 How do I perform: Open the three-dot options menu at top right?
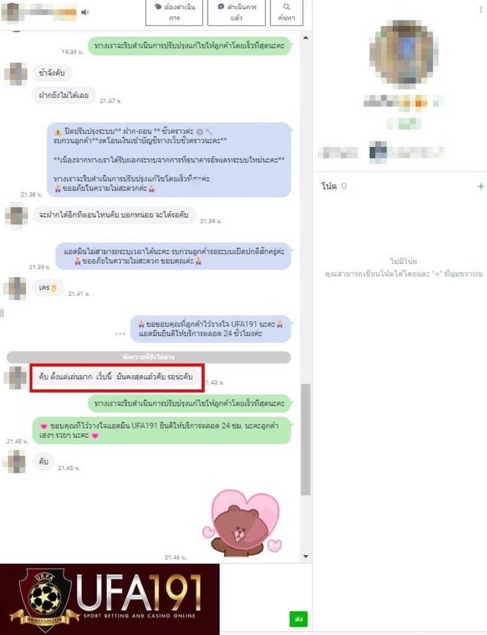pos(481,9)
